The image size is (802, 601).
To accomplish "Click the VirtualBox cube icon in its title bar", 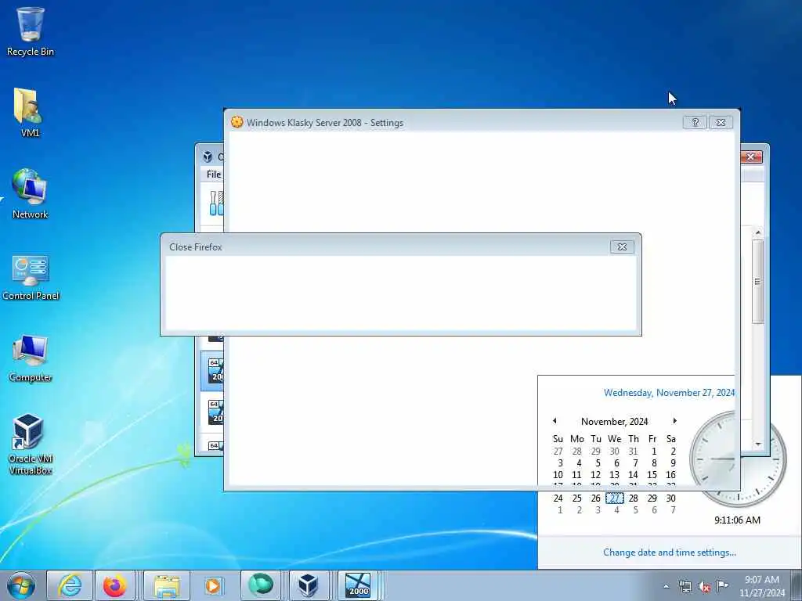I will pos(207,157).
